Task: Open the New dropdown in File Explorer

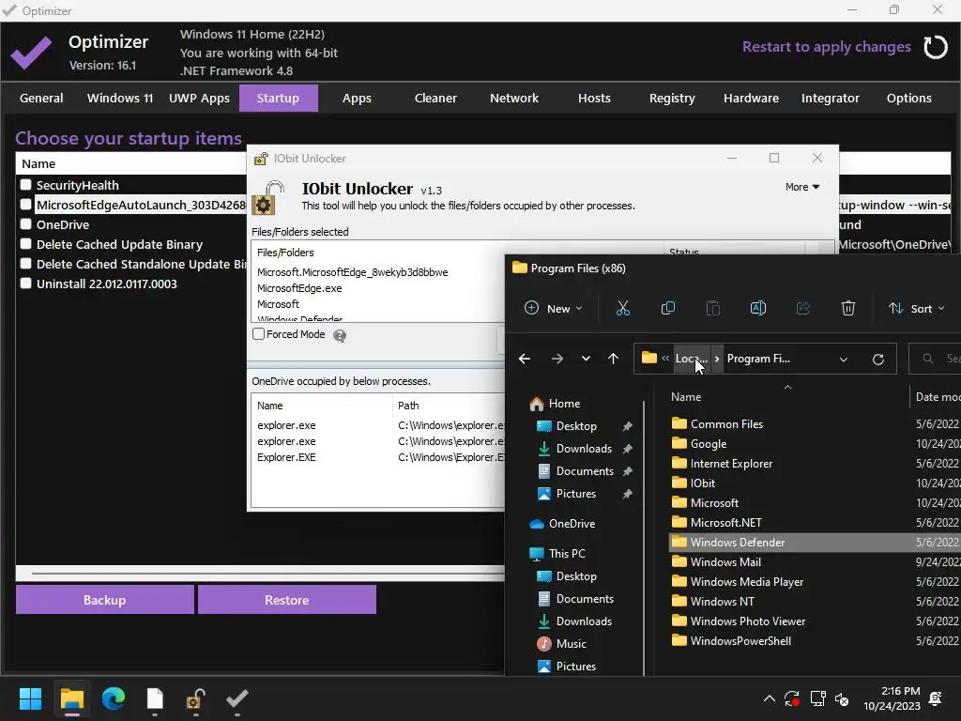Action: pyautogui.click(x=554, y=308)
